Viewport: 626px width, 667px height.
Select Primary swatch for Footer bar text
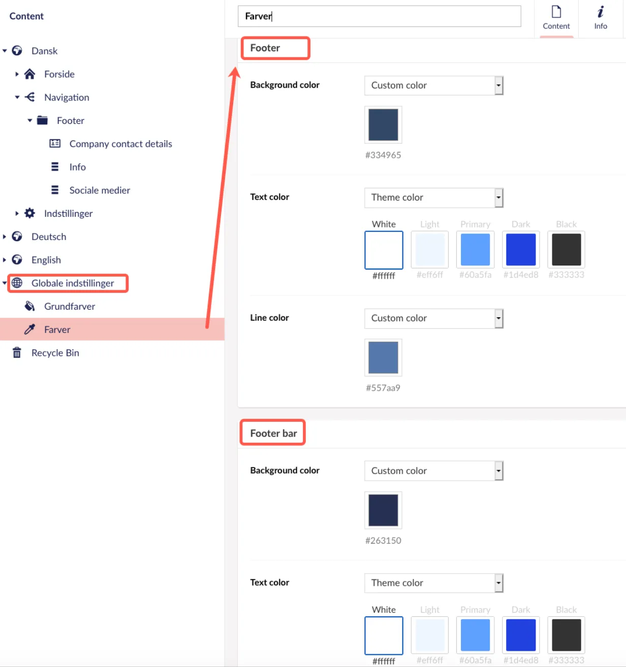(x=475, y=636)
